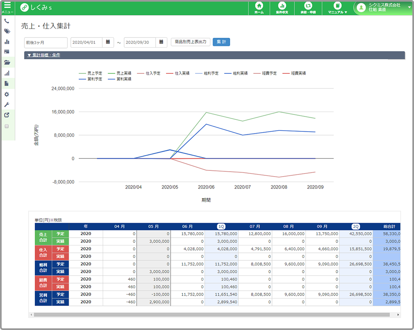Click the 経費合計 row header
This screenshot has height=330, width=414.
pyautogui.click(x=43, y=283)
